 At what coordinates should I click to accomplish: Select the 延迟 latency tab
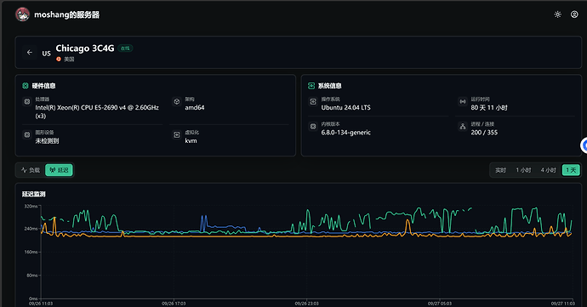(x=59, y=170)
